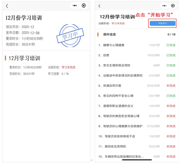Viewport: 179px width, 163px height.
Task: Tap the close circle icon on left screen
Action: click(84, 6)
